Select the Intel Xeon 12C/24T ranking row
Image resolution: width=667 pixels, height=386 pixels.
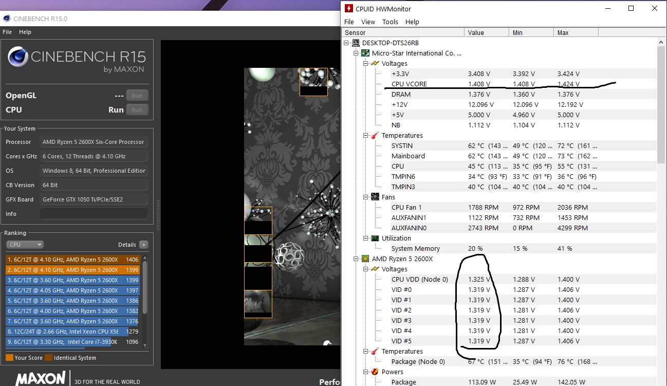[73, 332]
